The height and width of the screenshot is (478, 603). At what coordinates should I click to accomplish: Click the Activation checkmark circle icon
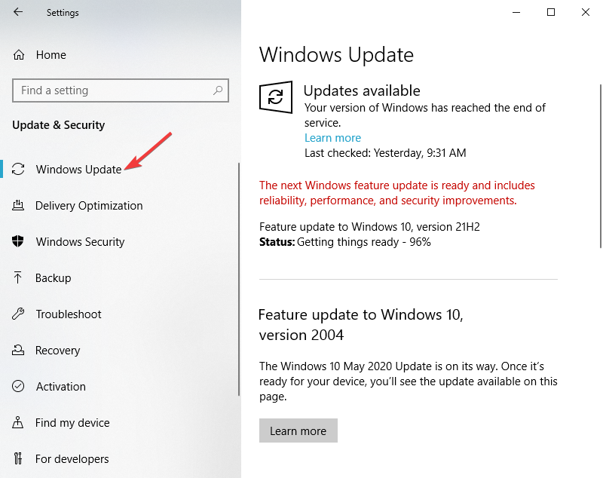pos(18,386)
